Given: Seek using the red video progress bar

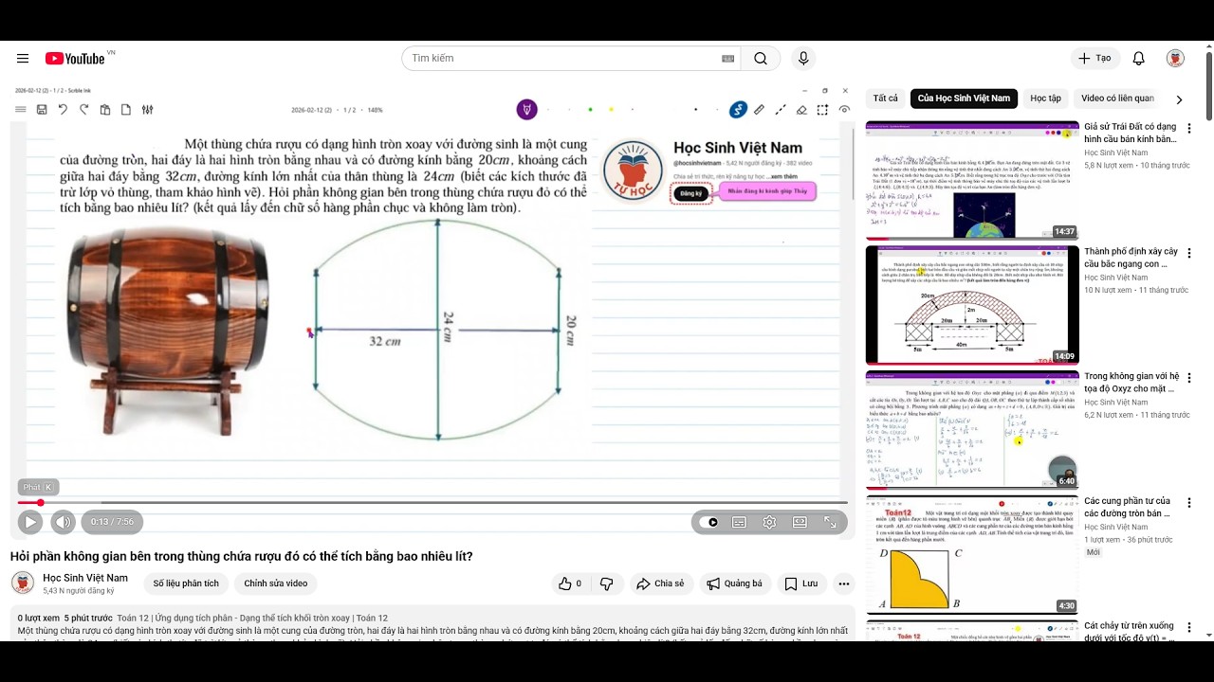Looking at the screenshot, I should pos(432,502).
